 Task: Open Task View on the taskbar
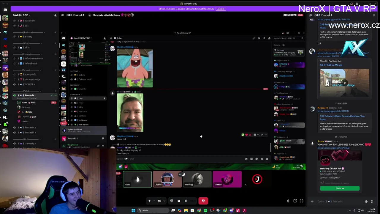pyautogui.click(x=173, y=210)
